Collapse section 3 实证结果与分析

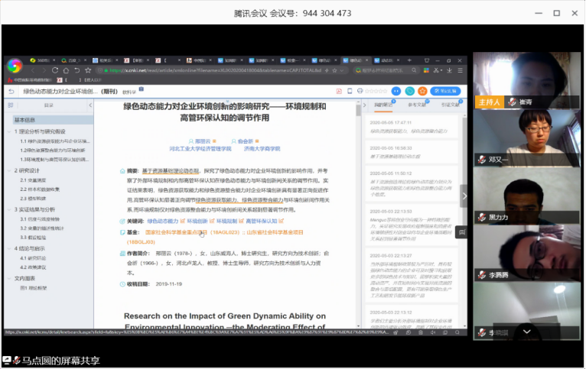(x=9, y=209)
